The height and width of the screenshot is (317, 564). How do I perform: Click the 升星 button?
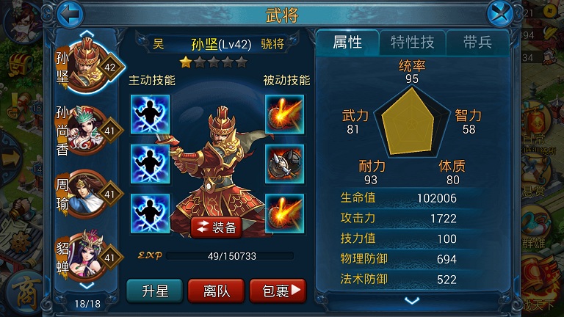[155, 291]
